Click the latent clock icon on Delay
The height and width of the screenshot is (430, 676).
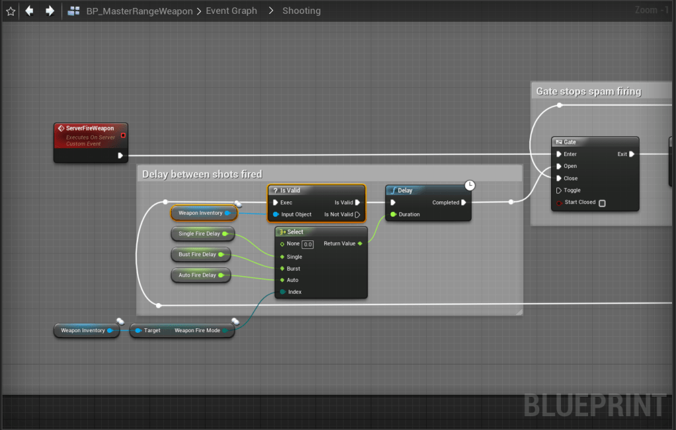point(469,186)
